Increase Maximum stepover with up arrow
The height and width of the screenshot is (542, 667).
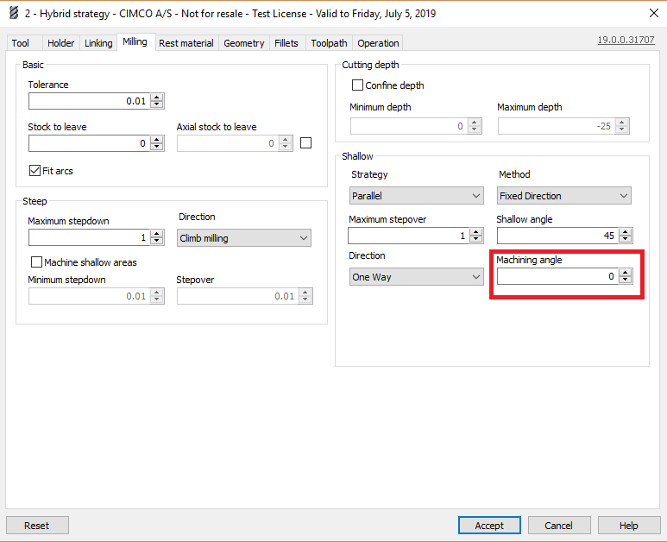476,232
